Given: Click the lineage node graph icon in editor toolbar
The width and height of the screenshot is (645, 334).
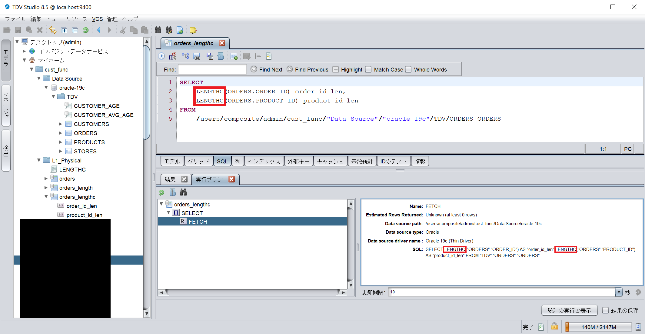Looking at the screenshot, I should pos(185,56).
